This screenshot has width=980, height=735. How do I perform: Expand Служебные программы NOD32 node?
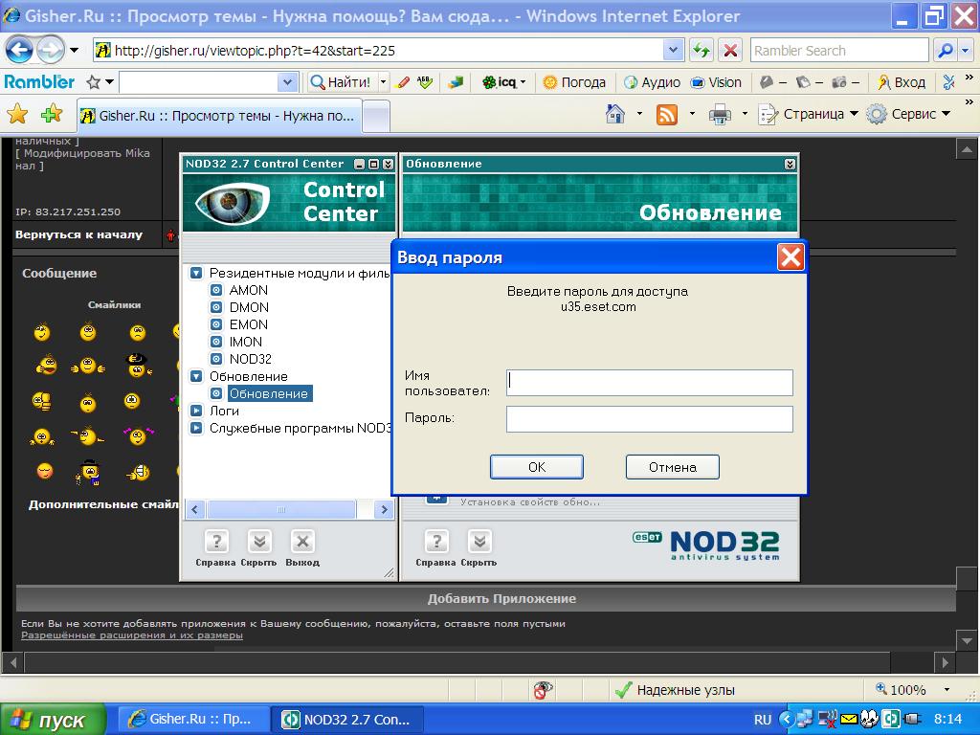tap(196, 428)
